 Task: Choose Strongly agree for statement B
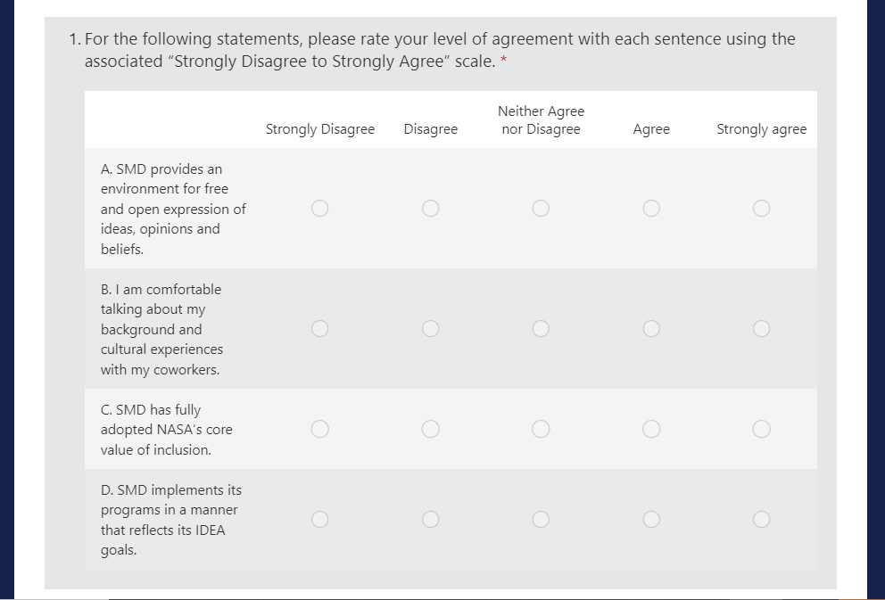pos(761,329)
